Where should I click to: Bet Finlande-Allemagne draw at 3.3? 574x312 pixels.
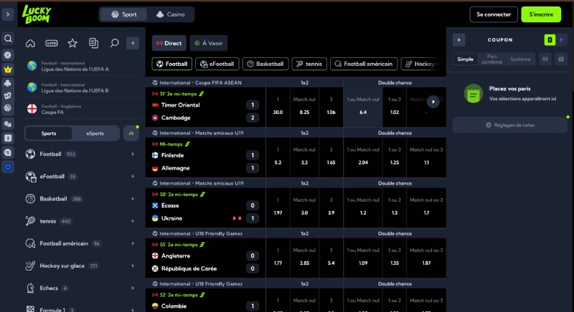(304, 157)
